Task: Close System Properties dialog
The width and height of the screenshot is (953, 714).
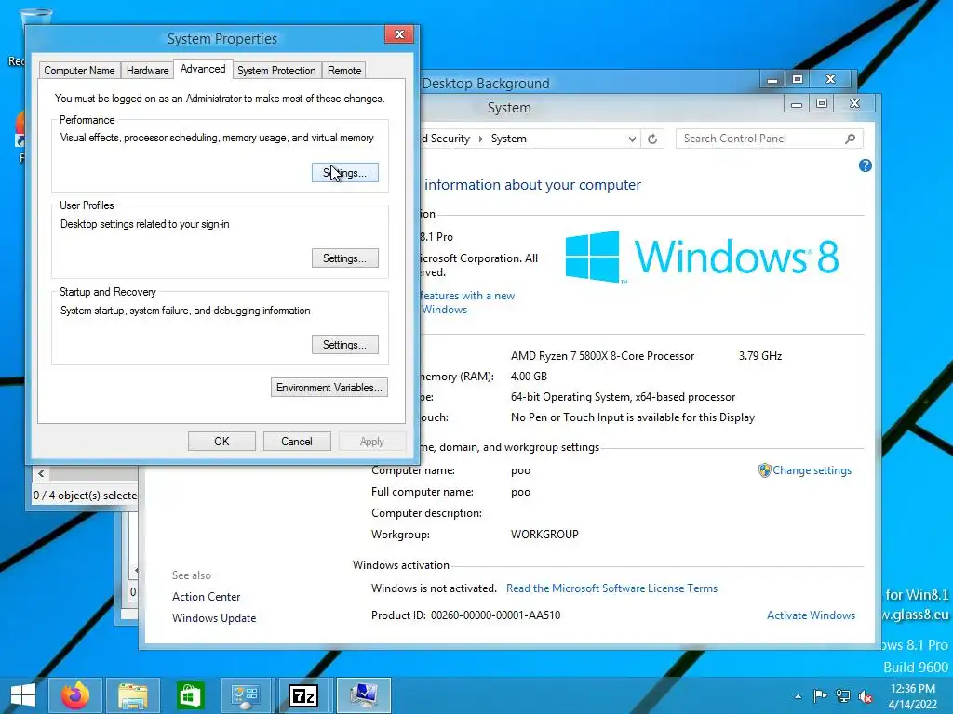Action: 399,34
